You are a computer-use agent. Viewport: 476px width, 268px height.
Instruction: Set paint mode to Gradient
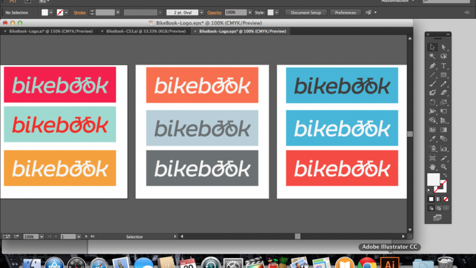click(x=439, y=200)
